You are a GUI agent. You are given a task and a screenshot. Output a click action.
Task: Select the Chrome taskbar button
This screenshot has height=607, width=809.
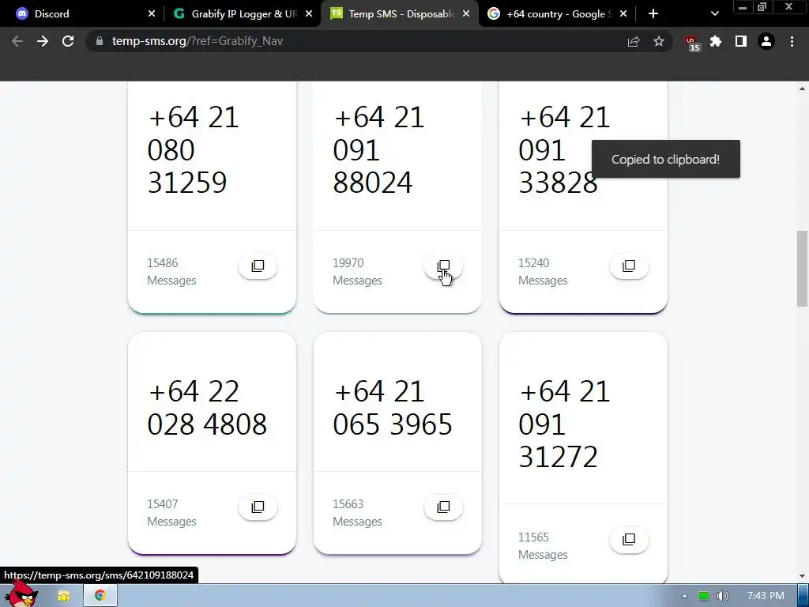pos(100,596)
